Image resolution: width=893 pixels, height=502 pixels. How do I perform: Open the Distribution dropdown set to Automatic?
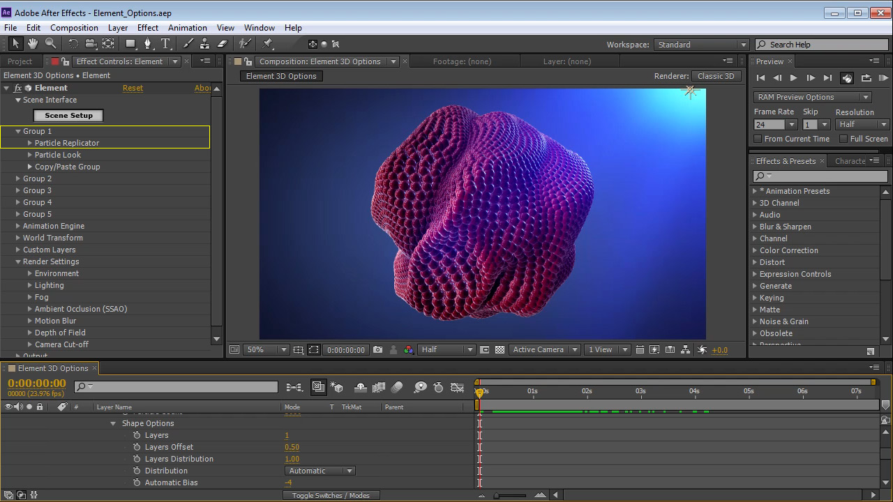pos(319,471)
